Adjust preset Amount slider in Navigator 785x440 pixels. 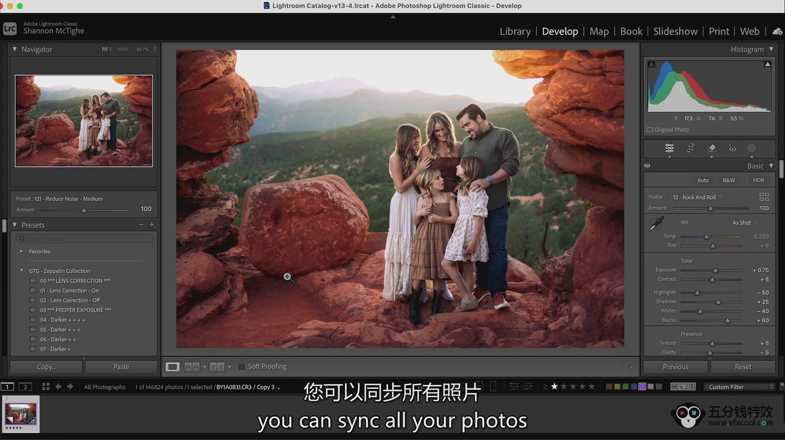coord(84,210)
